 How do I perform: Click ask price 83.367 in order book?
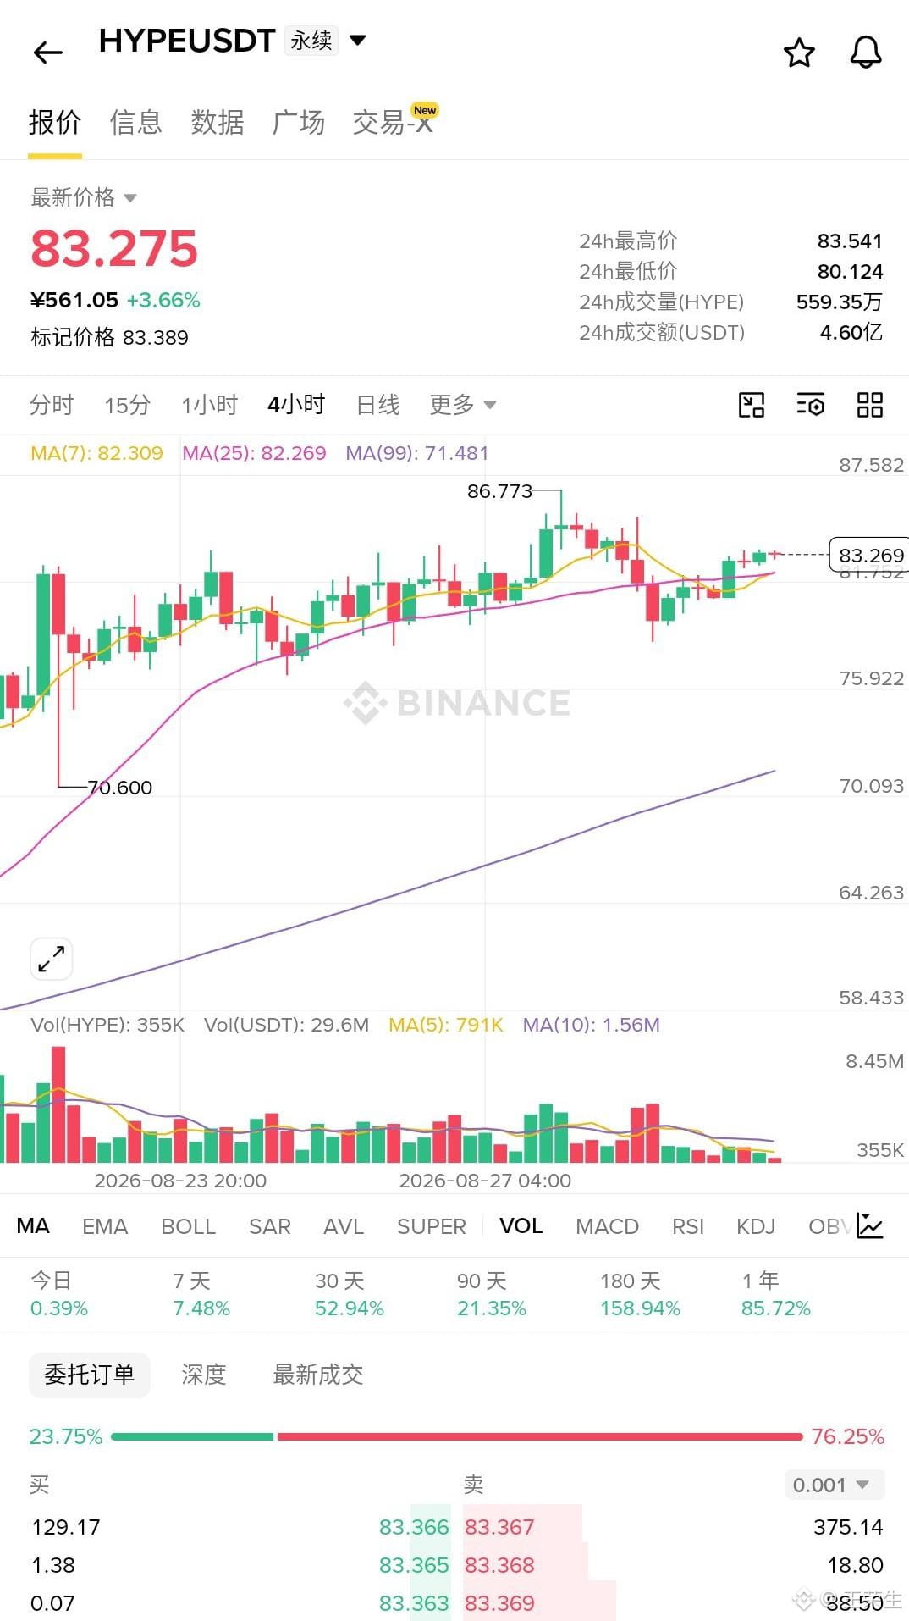pos(499,1527)
